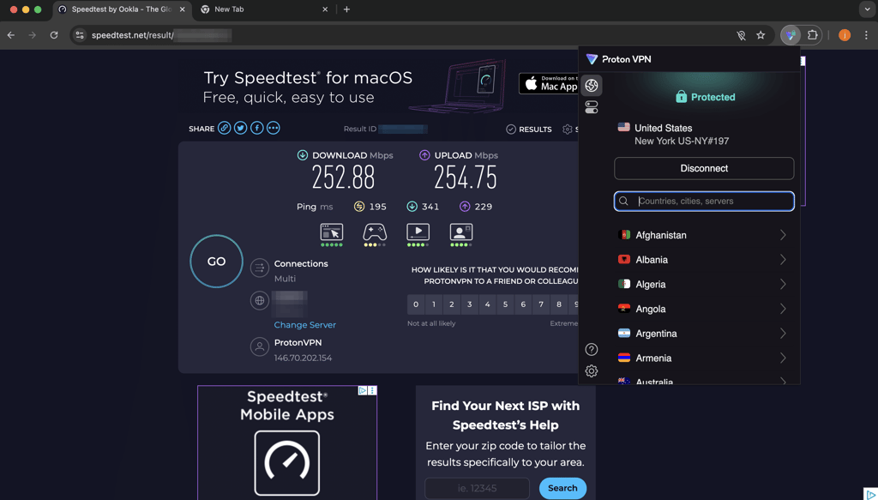Rate likelihood 0 on the survey
878x500 pixels.
(x=416, y=304)
